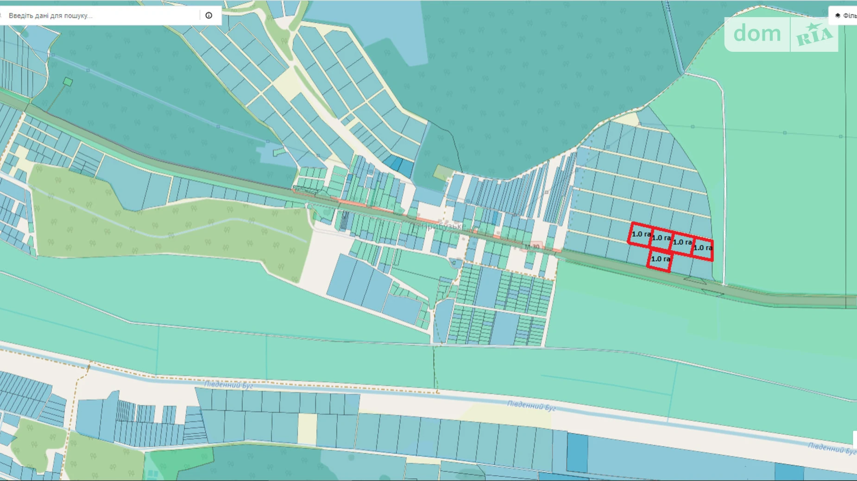The image size is (857, 481).
Task: Select the pale yellow parcel near bottom
Action: click(x=307, y=429)
